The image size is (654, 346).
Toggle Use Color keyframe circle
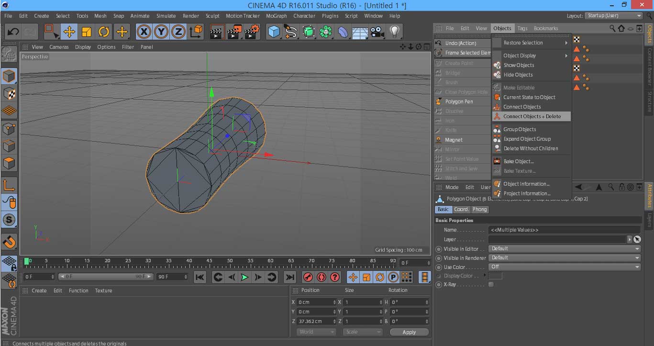click(439, 267)
